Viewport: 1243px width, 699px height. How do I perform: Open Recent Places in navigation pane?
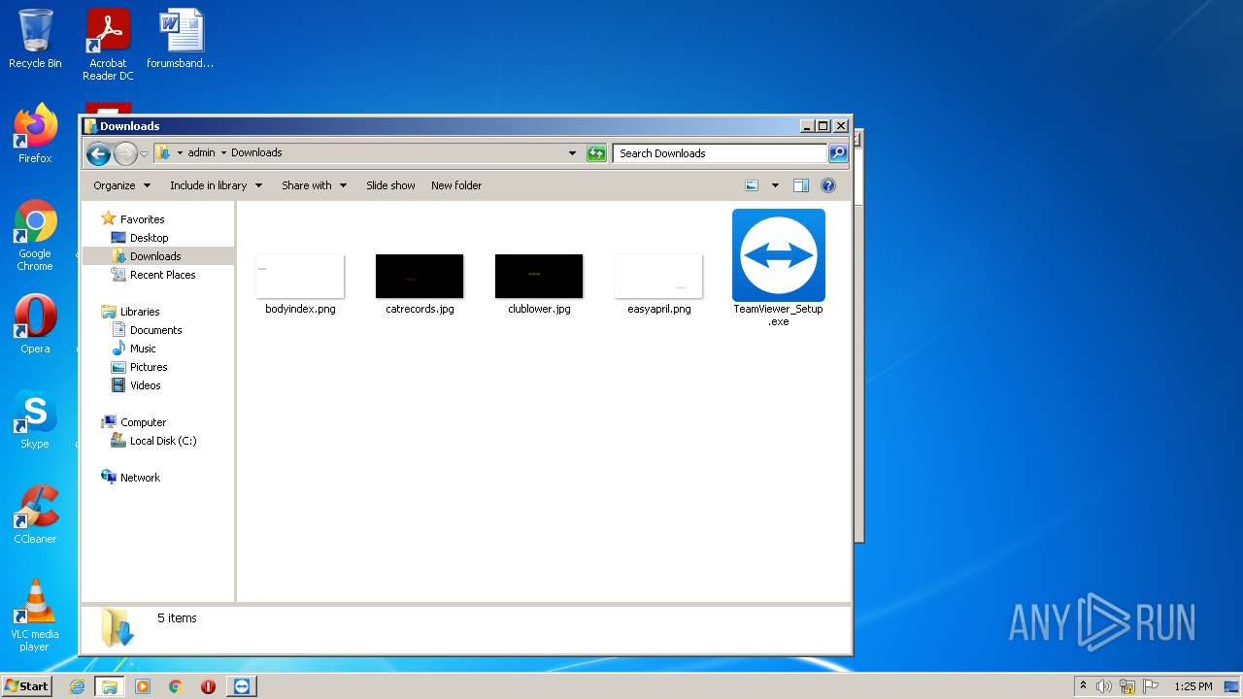162,275
